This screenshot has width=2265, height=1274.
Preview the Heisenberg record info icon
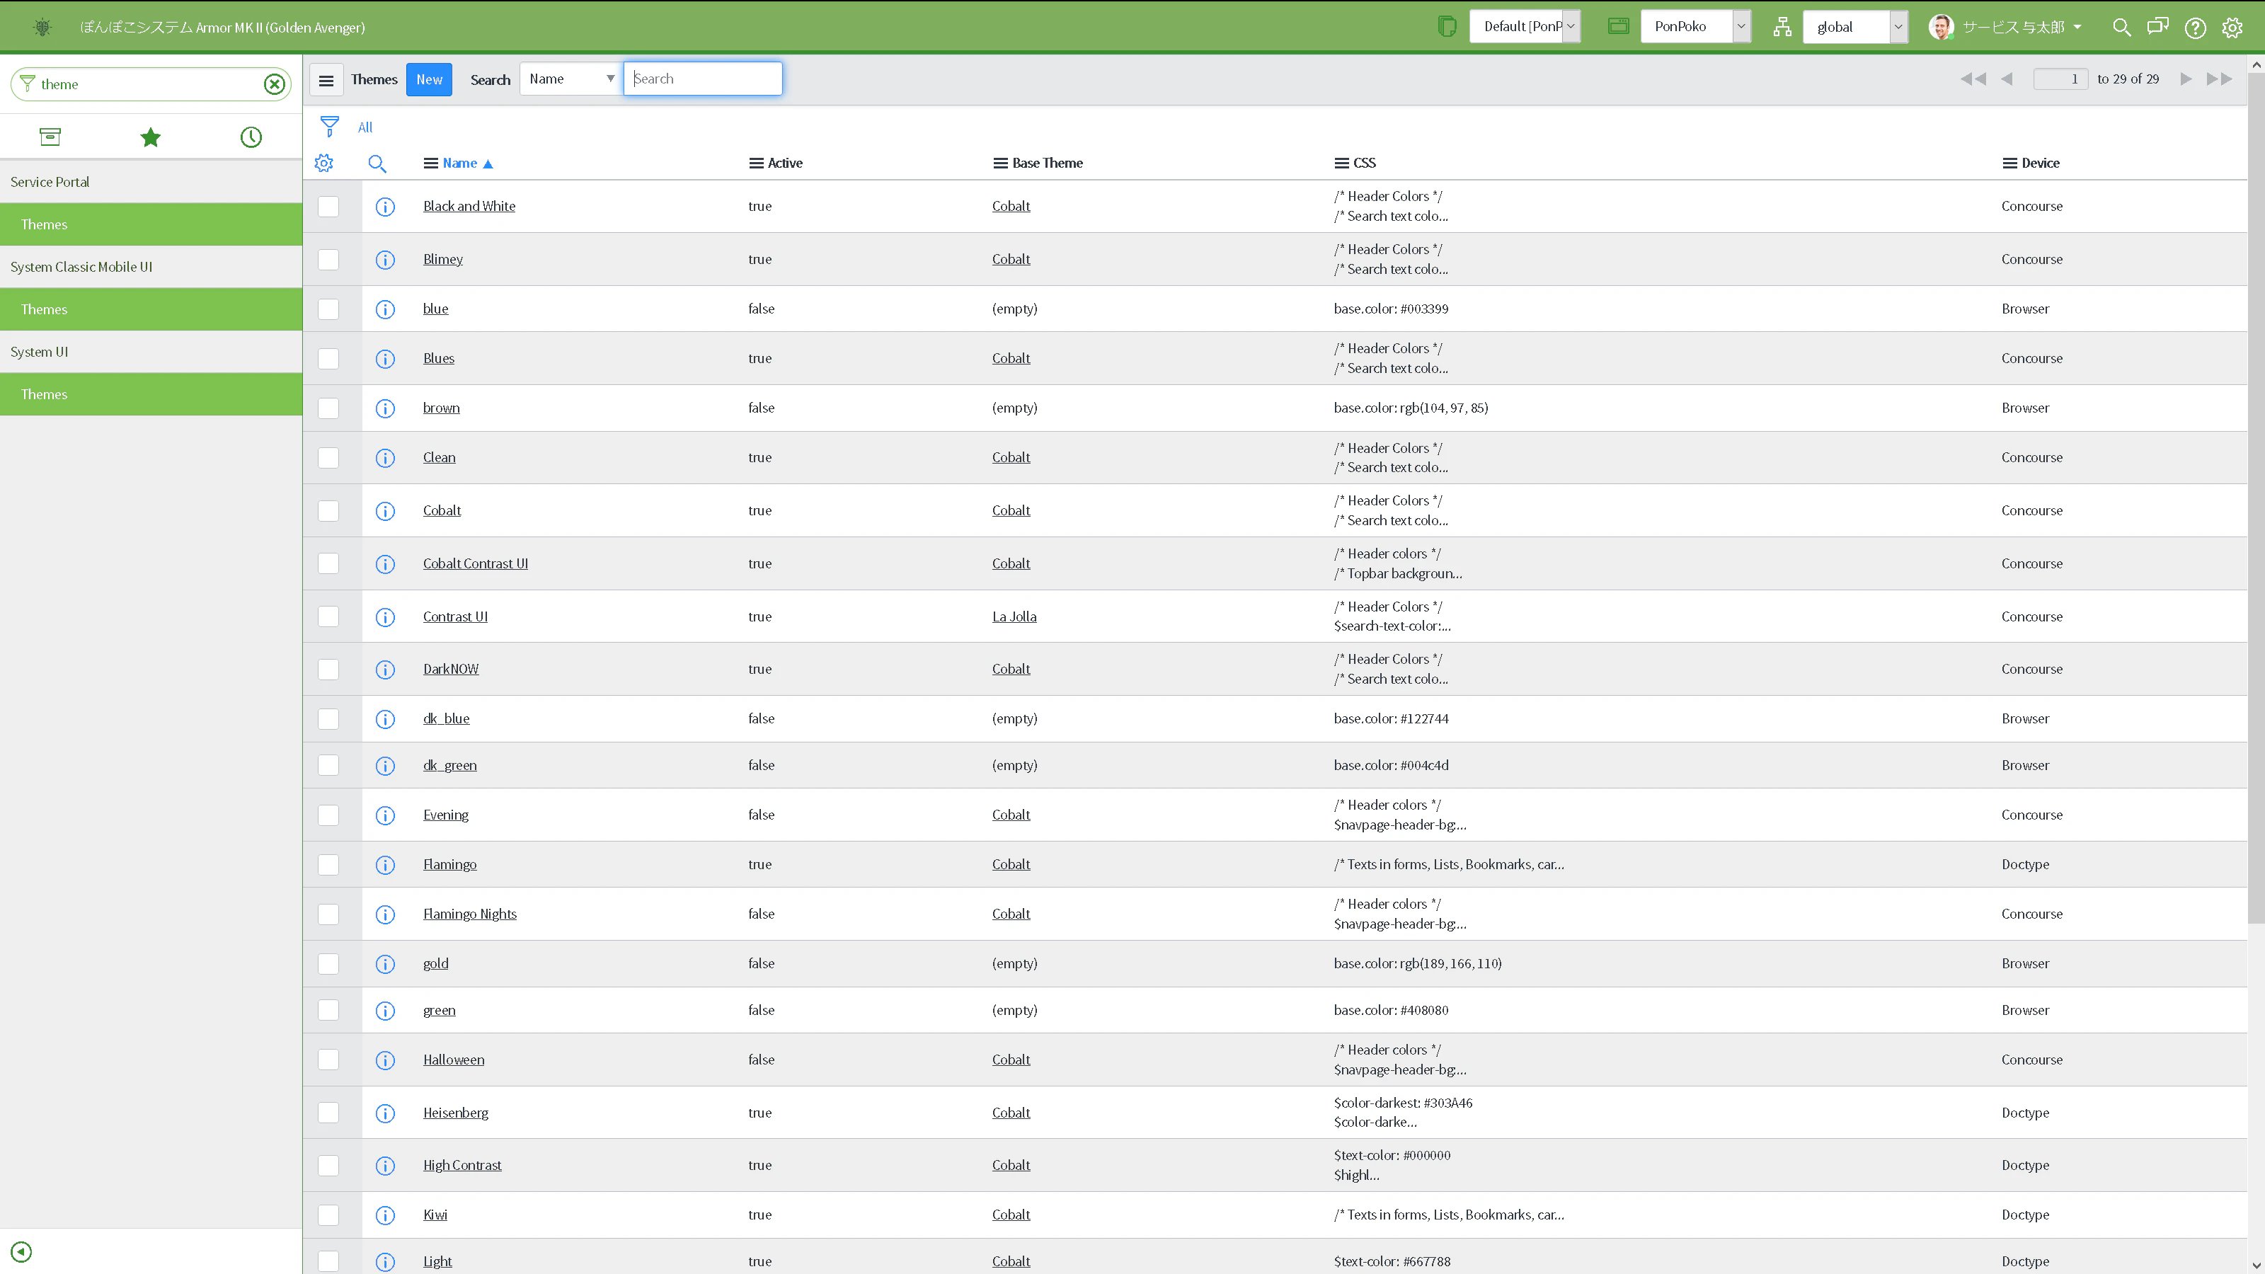[385, 1113]
